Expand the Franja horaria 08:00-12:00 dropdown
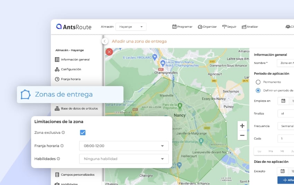294x185 pixels. [x=123, y=146]
